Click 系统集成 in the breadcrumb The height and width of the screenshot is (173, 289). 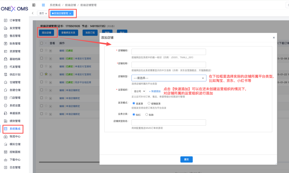point(55,5)
